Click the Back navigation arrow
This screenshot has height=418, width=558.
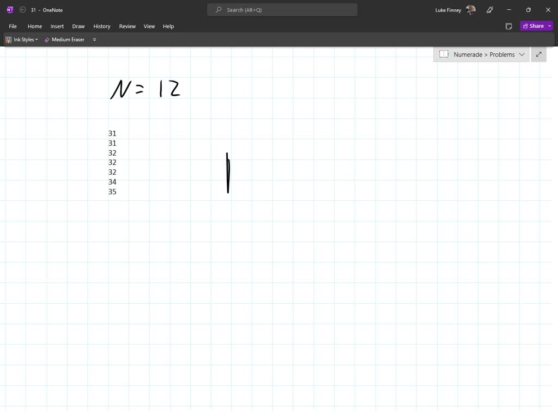tap(22, 9)
